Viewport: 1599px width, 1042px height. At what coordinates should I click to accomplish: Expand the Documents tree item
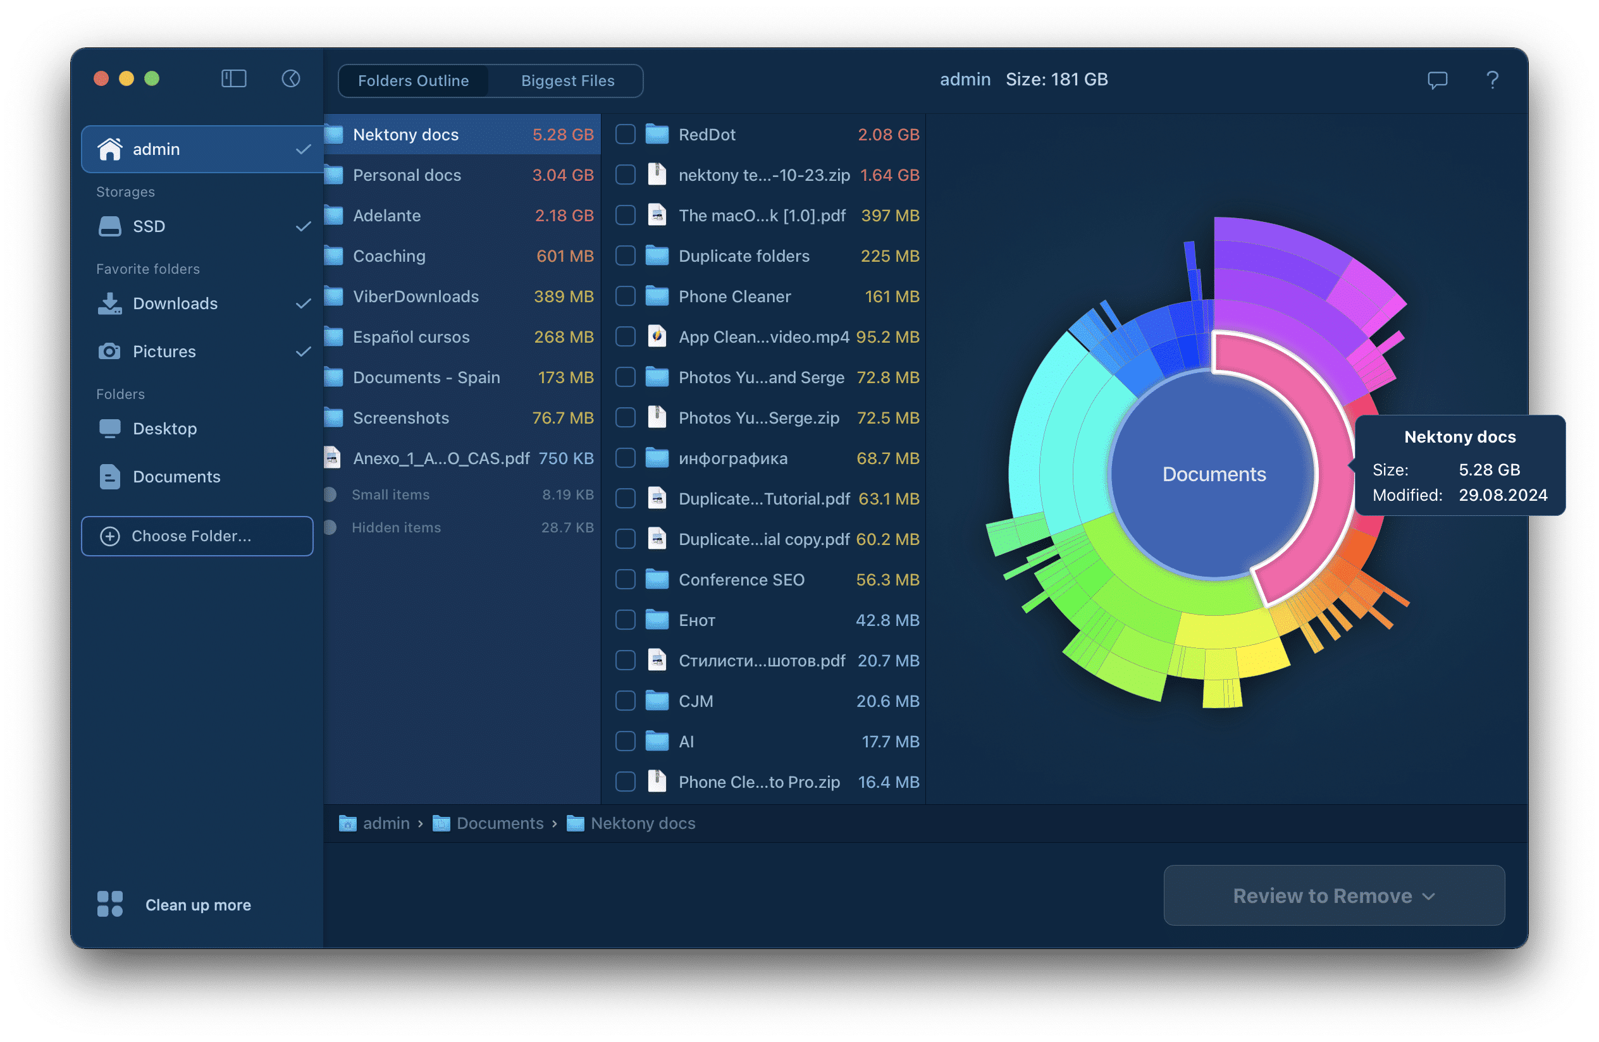pos(176,475)
